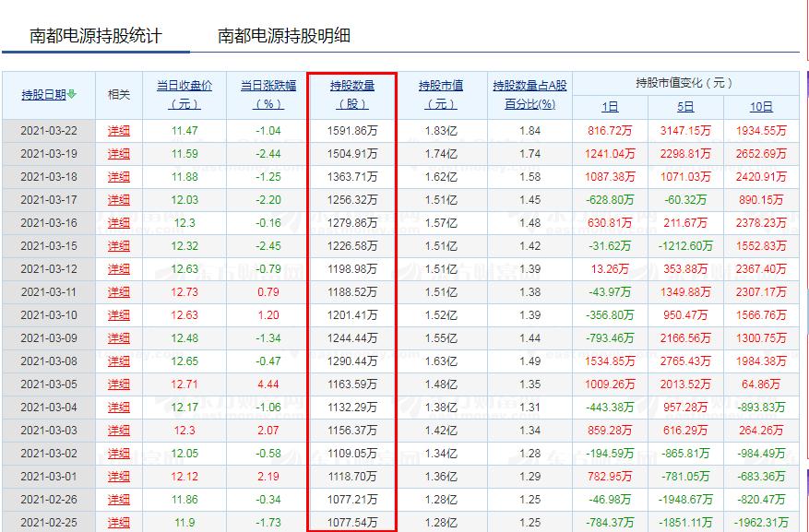Click shareholding quantity 1077.21万
The image size is (809, 532).
click(352, 500)
